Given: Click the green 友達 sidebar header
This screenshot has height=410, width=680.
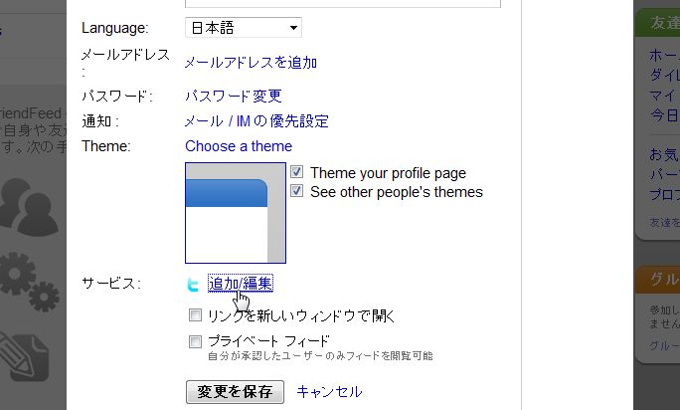Looking at the screenshot, I should point(658,23).
